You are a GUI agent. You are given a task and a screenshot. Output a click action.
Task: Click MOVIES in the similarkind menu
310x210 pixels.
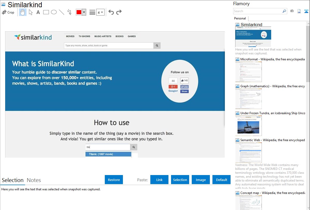coord(70,37)
